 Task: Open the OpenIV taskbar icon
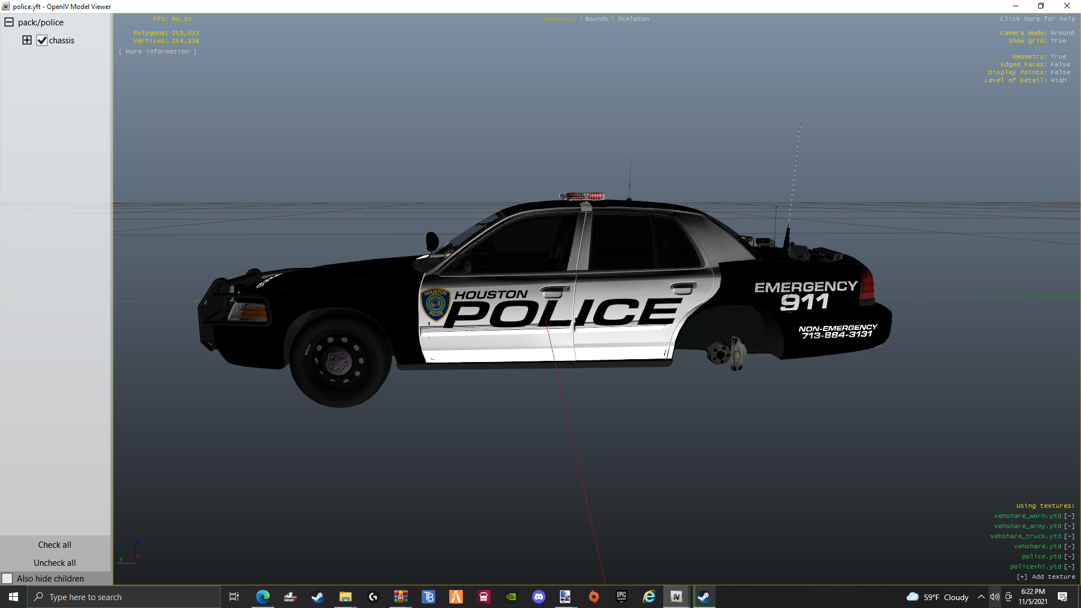tap(676, 597)
